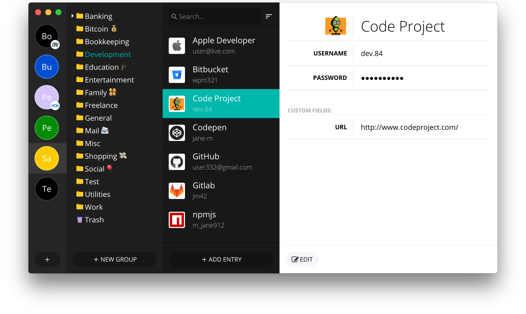Image resolution: width=526 pixels, height=314 pixels.
Task: Open the Bo vault avatar
Action: coord(47,36)
